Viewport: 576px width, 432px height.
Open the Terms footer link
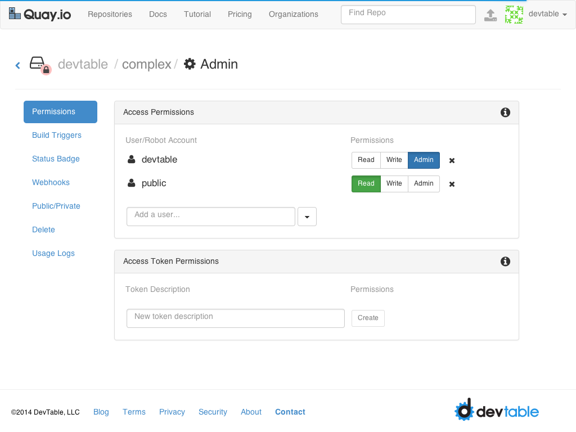click(134, 412)
